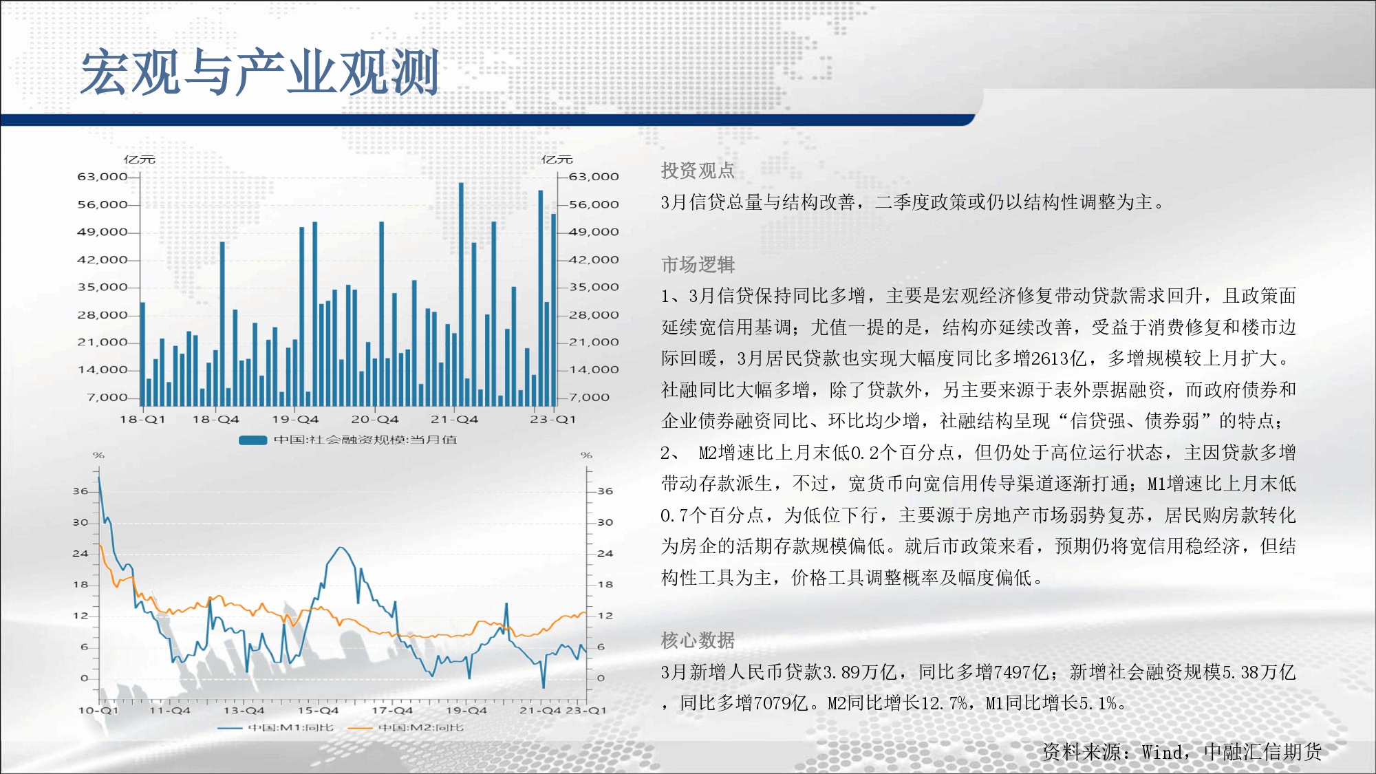Click the line beginning 社融同比大幅多增
1376x774 pixels.
coord(978,390)
